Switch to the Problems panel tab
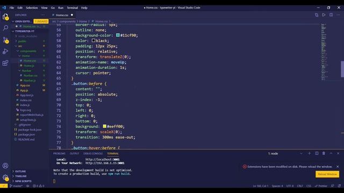This screenshot has width=344, height=193. click(59, 153)
